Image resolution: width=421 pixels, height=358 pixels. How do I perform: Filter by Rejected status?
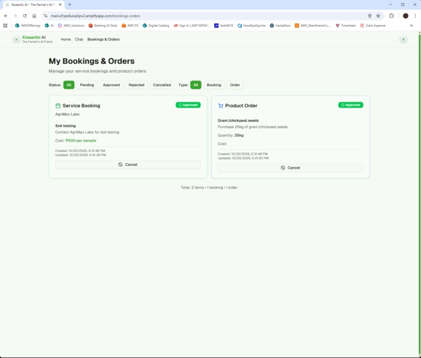coord(136,85)
